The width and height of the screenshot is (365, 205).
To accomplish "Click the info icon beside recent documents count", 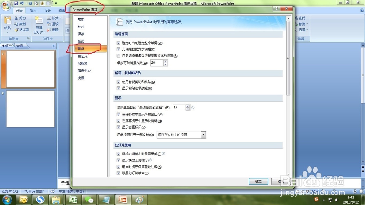I will pyautogui.click(x=193, y=108).
